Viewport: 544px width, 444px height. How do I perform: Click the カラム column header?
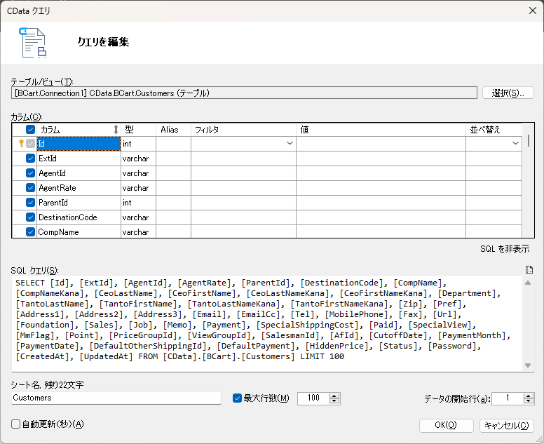click(79, 130)
